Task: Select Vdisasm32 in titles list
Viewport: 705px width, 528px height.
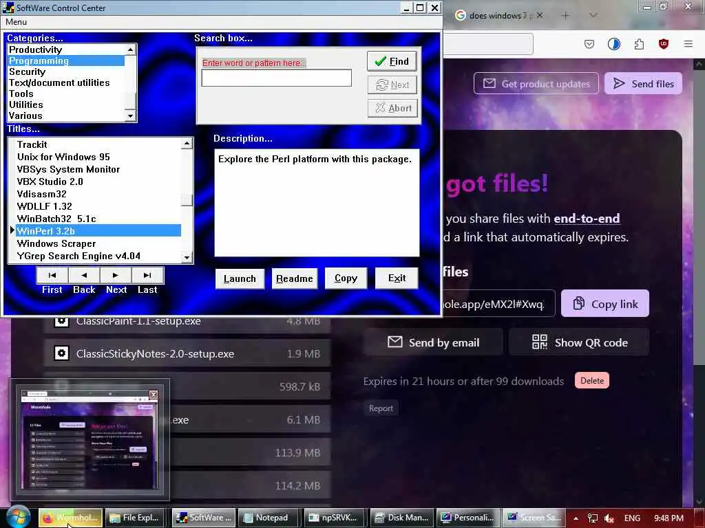Action: click(98, 194)
